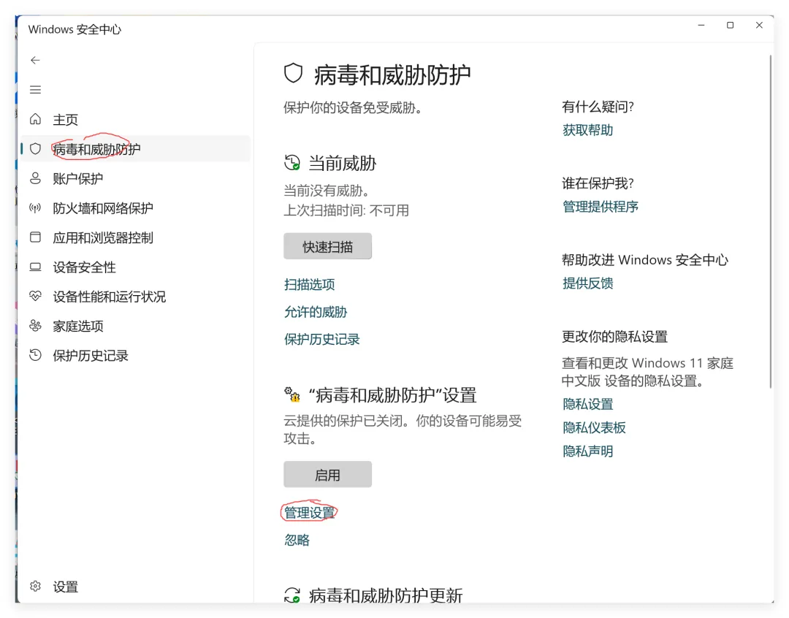
Task: Click the 忽略 link
Action: click(x=297, y=540)
